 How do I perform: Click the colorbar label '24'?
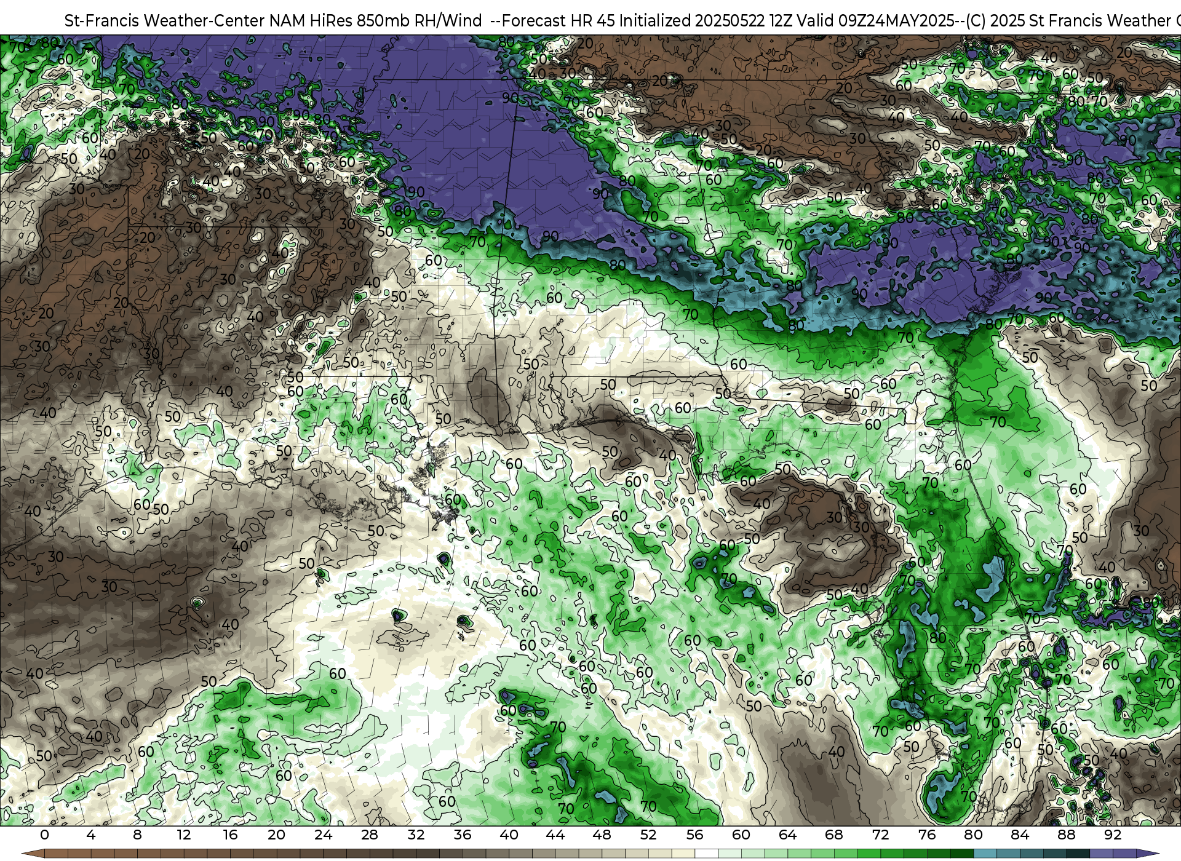[x=323, y=835]
